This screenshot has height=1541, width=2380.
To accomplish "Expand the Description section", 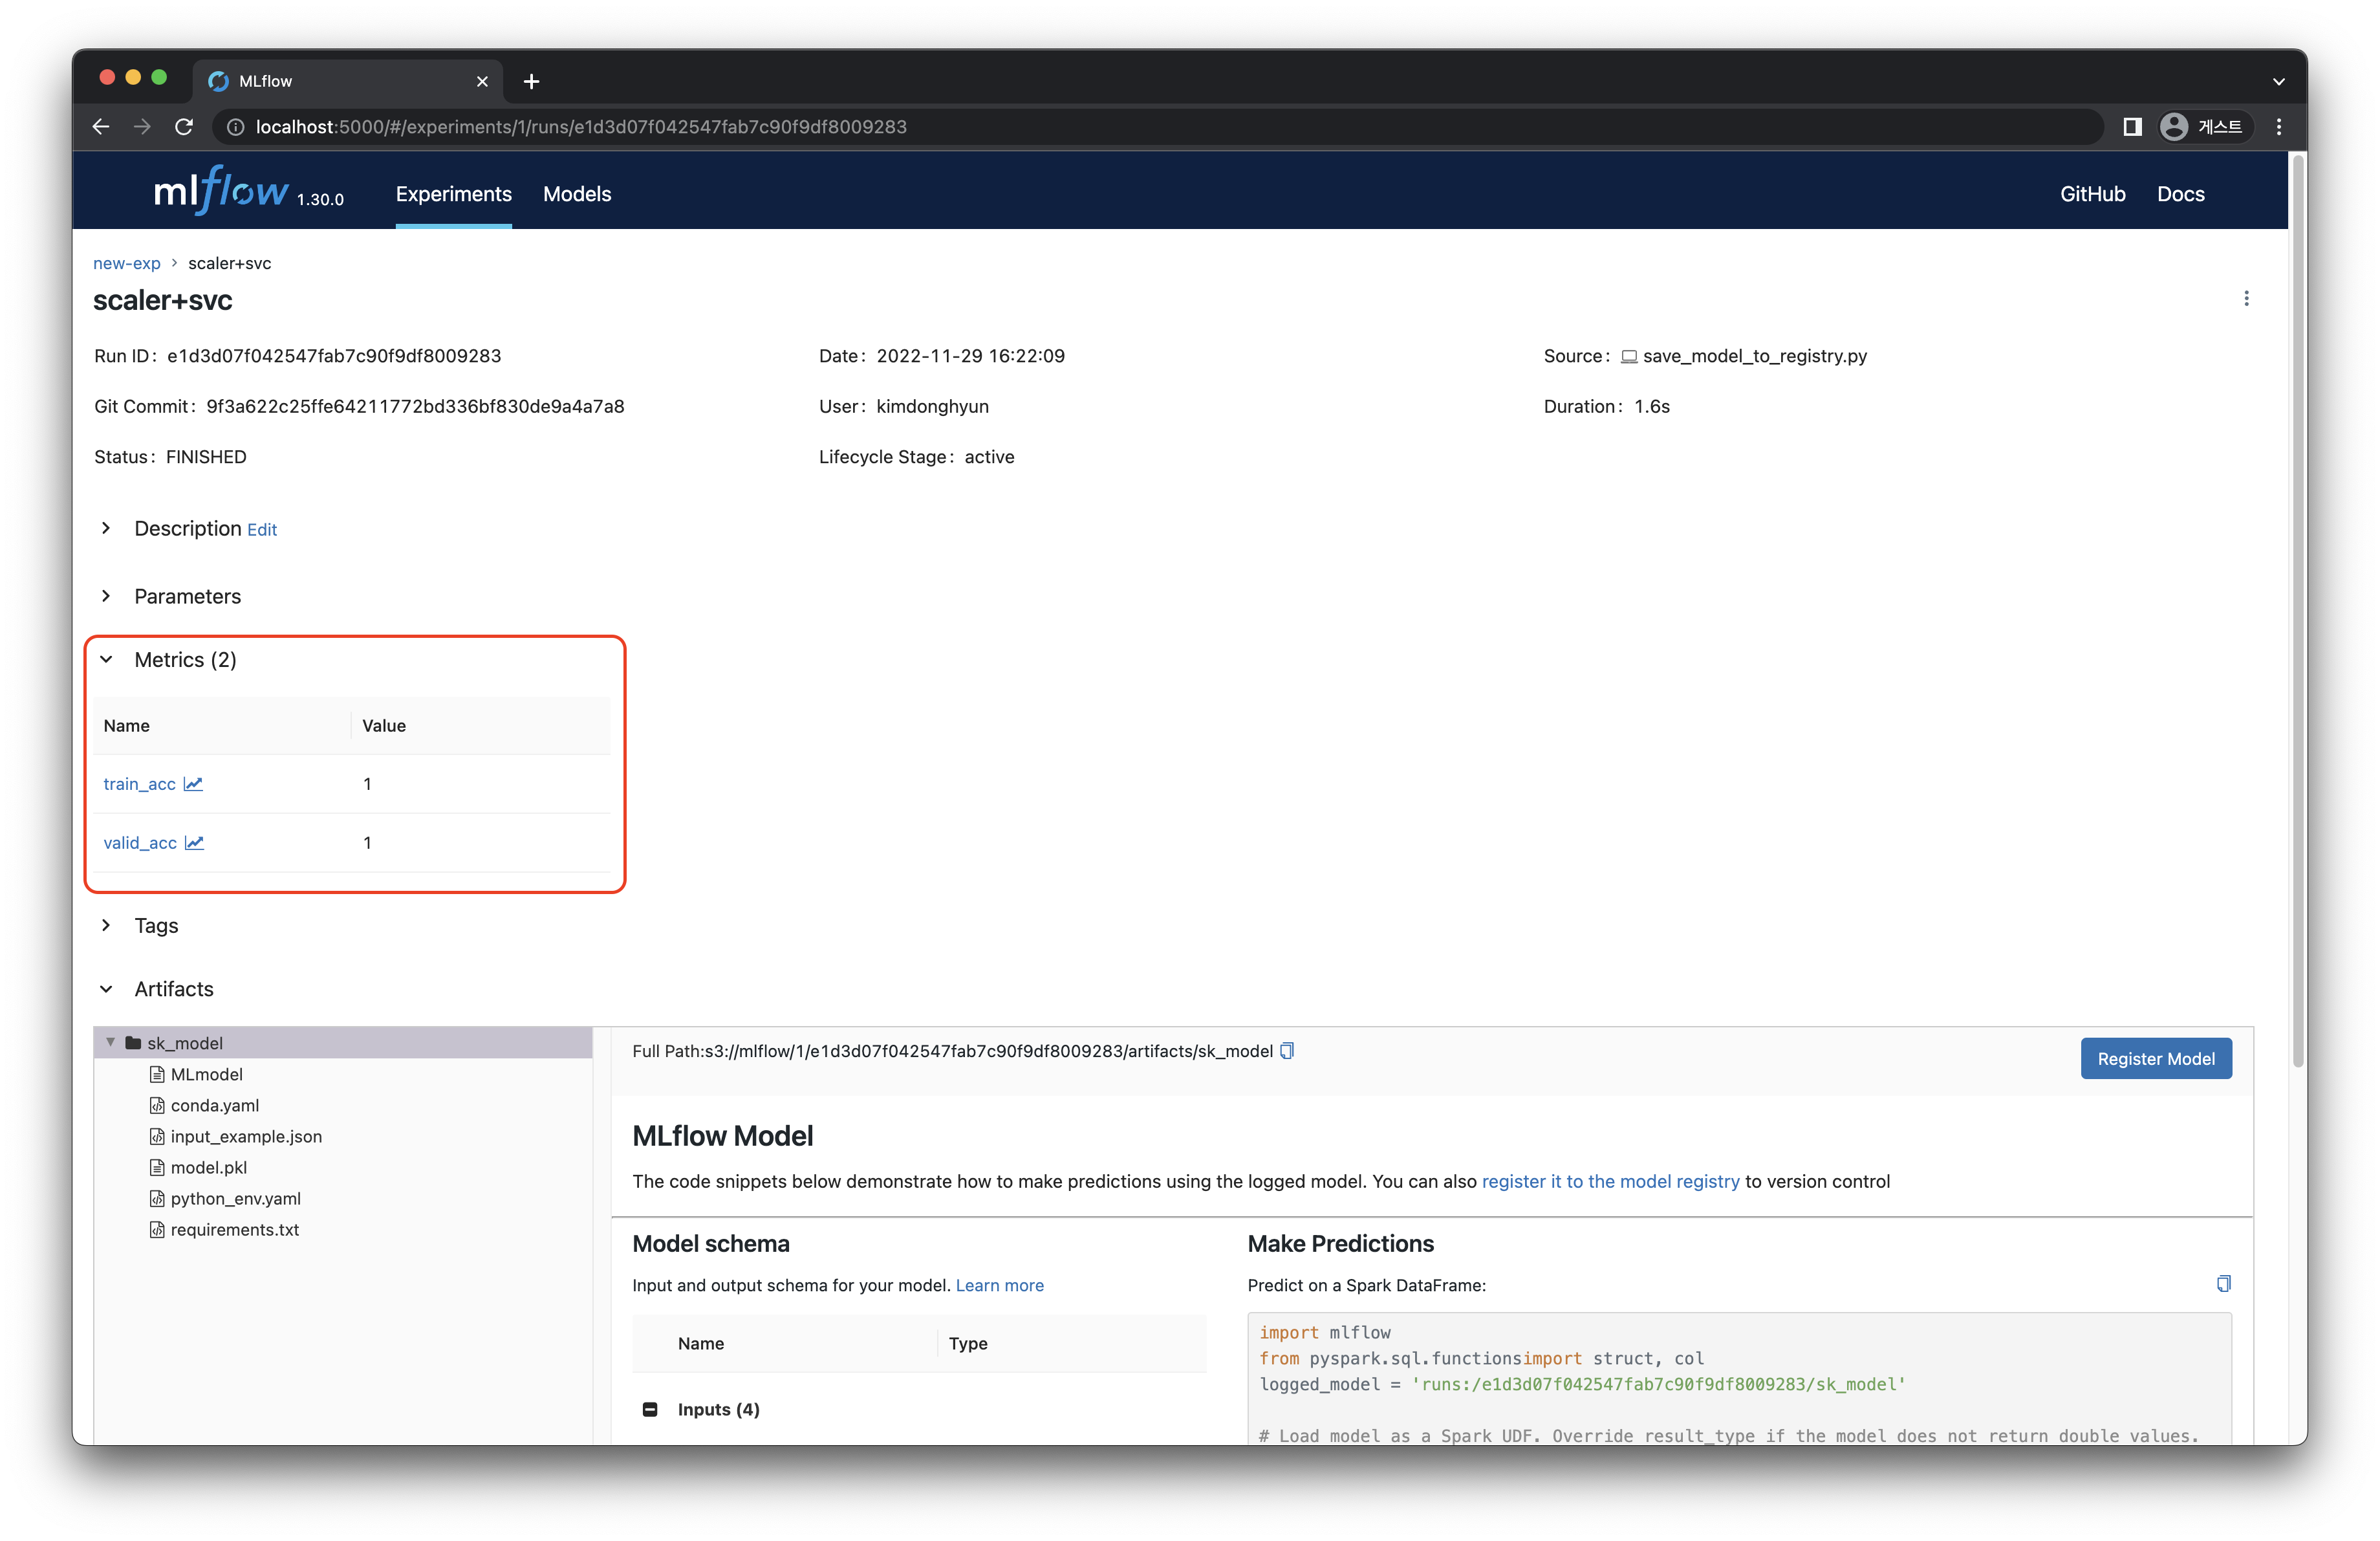I will 106,527.
